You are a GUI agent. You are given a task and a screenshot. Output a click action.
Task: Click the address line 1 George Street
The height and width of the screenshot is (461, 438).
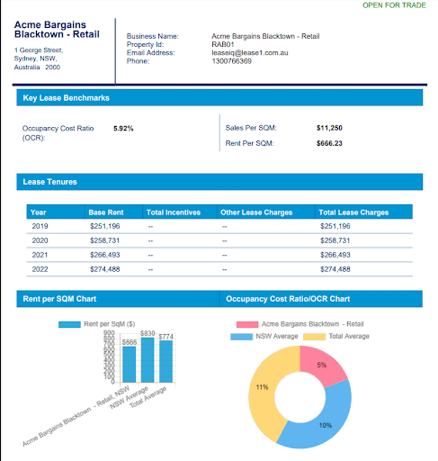[39, 50]
